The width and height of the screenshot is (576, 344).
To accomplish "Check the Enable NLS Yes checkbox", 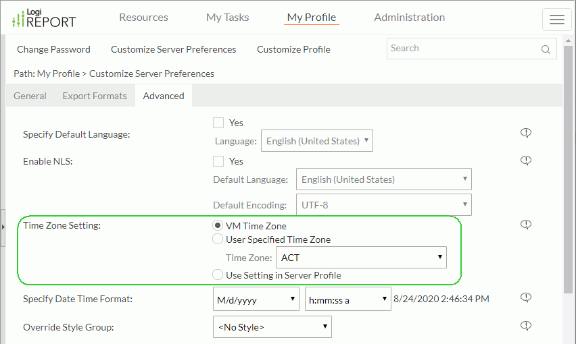I will click(x=218, y=161).
